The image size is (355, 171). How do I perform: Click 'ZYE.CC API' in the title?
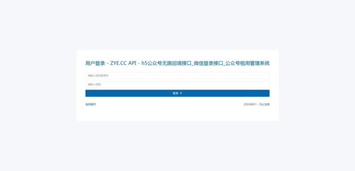point(123,63)
